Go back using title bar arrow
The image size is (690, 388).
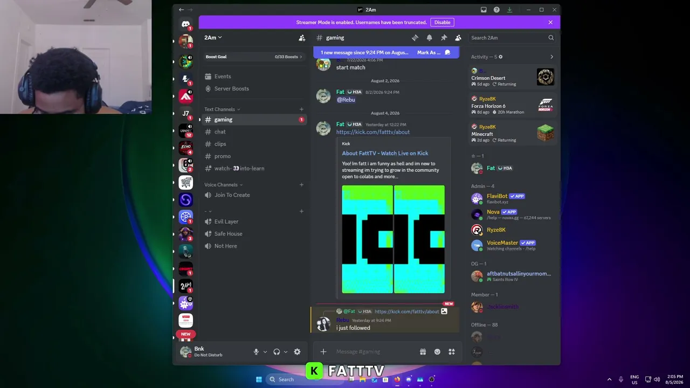pos(182,10)
